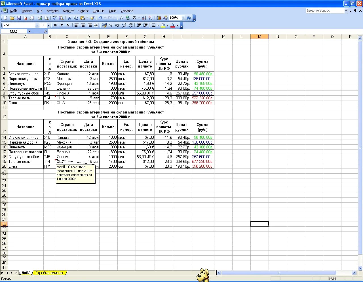This screenshot has width=363, height=282.
Task: Open the Font name Arial dropdown
Action: (x=37, y=25)
